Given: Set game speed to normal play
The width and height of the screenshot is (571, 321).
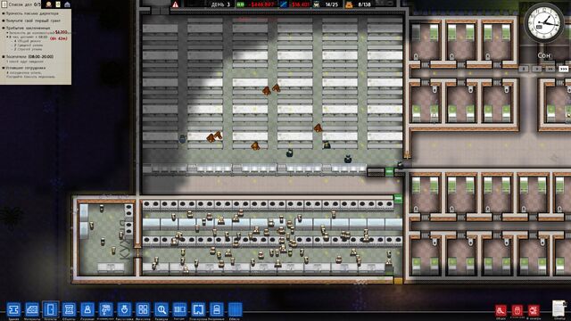Looking at the screenshot, I should [x=537, y=69].
